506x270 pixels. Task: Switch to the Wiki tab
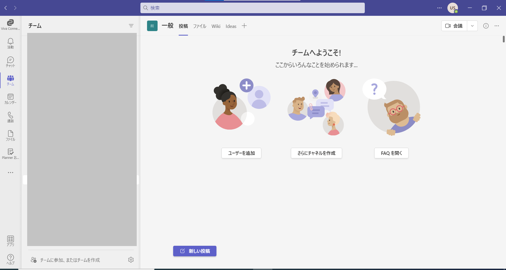pos(216,26)
